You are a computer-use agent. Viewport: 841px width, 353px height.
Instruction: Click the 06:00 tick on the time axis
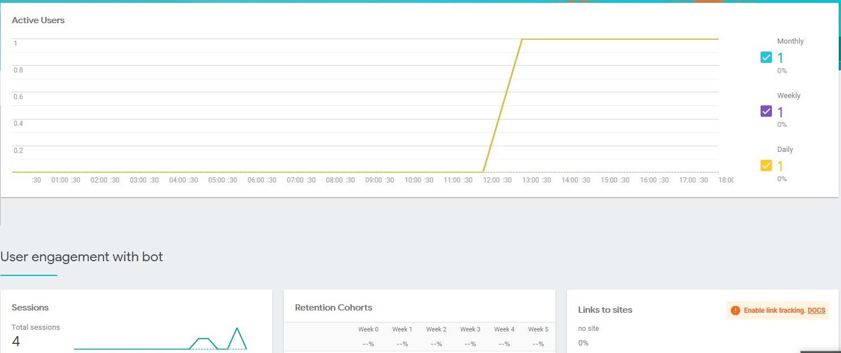click(256, 180)
